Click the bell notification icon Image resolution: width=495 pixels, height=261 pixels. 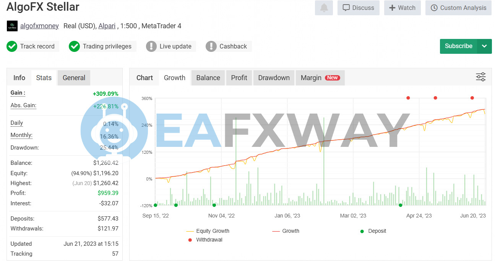point(324,8)
